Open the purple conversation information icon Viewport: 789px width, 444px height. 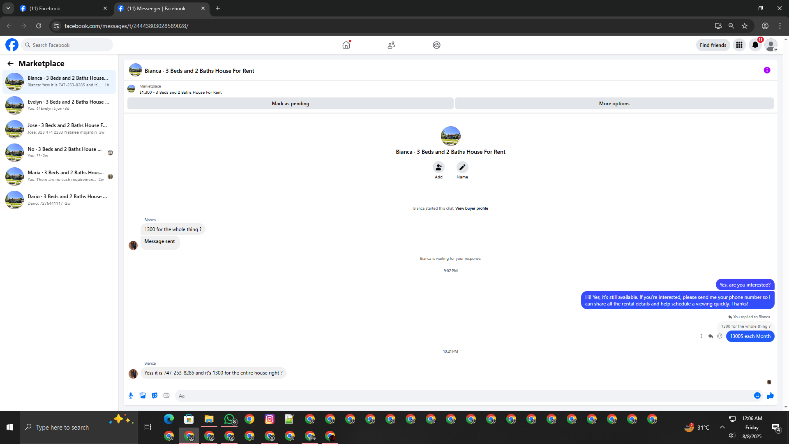pos(767,70)
